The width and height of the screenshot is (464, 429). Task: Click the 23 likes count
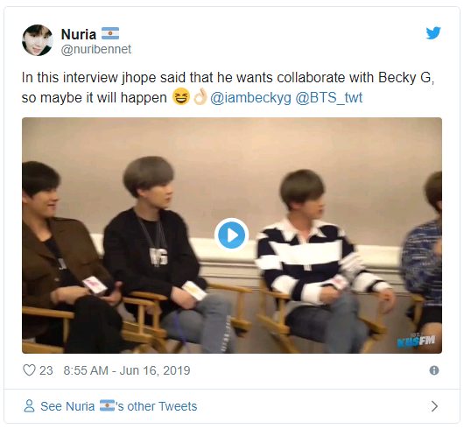tap(46, 370)
